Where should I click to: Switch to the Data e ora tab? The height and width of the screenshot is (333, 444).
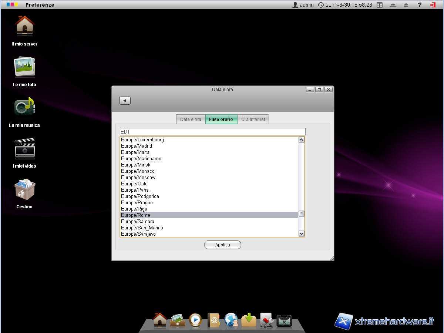tap(191, 120)
